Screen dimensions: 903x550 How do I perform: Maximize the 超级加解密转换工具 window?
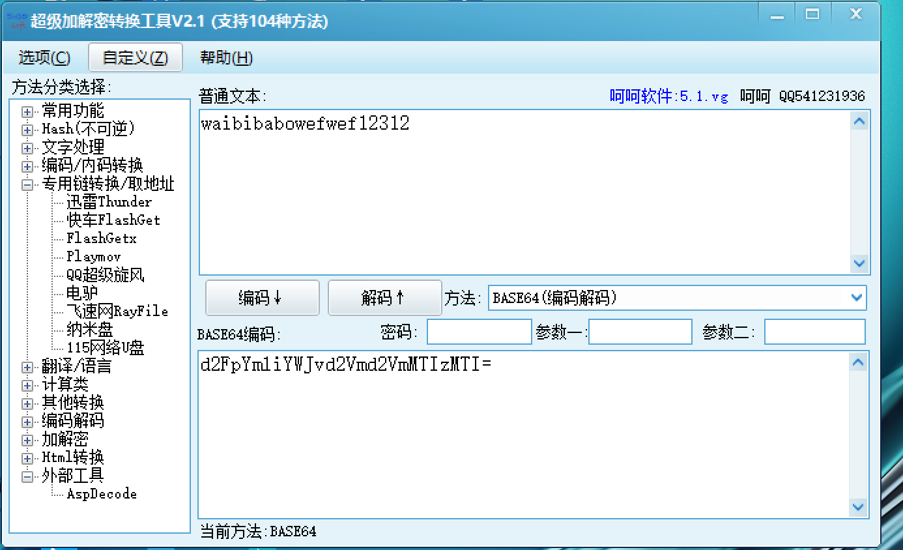click(x=812, y=15)
